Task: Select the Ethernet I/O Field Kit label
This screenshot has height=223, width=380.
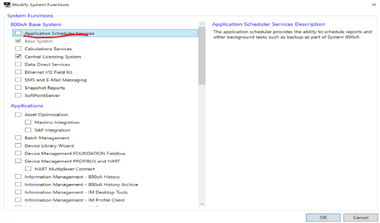Action: pos(48,72)
